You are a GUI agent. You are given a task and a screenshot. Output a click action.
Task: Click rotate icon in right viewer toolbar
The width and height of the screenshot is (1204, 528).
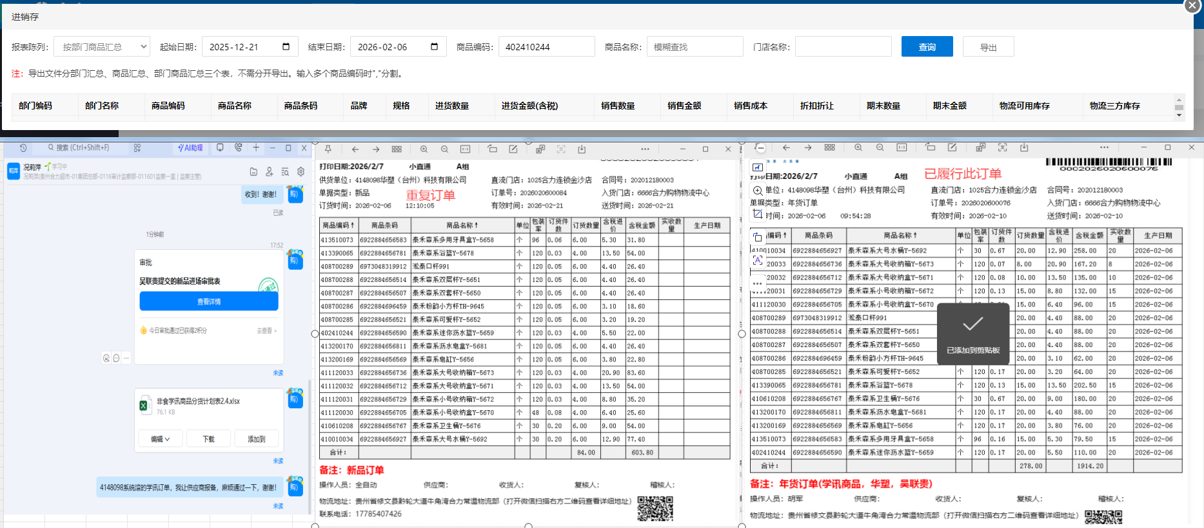(930, 147)
